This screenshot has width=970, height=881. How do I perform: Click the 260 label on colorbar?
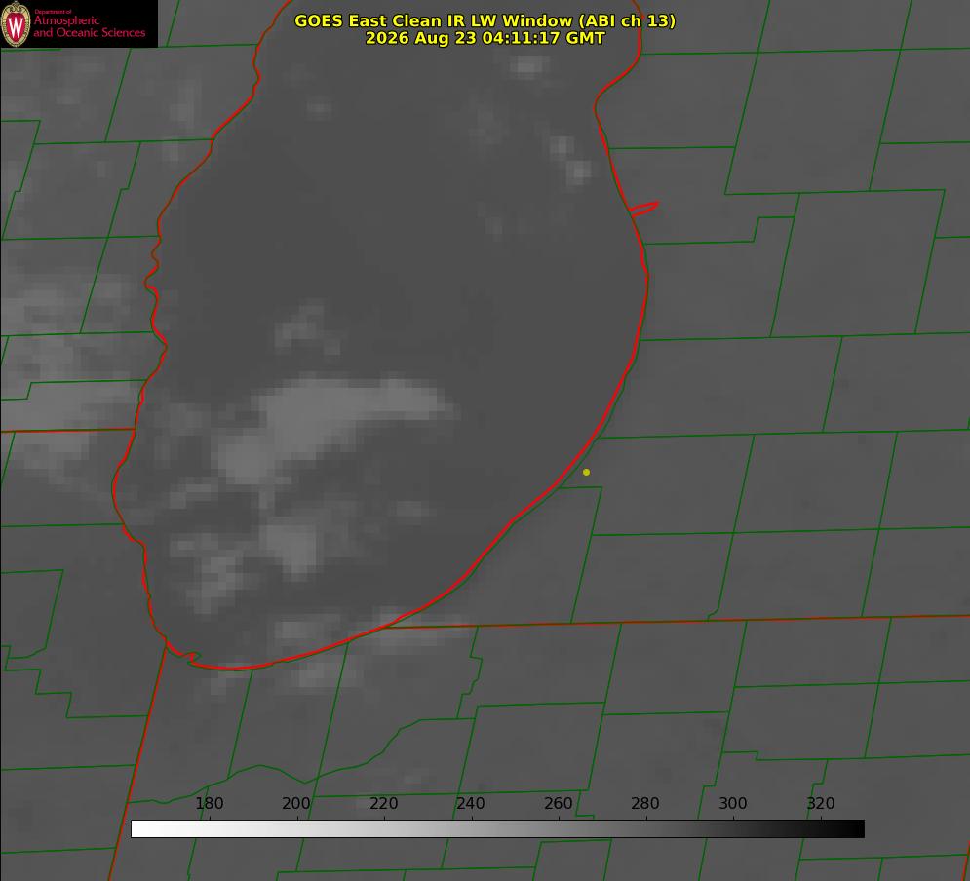[558, 803]
